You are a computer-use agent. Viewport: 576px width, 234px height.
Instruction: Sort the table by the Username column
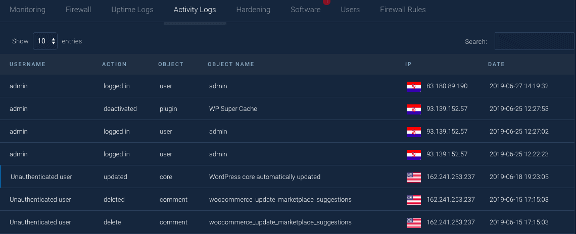pyautogui.click(x=28, y=64)
